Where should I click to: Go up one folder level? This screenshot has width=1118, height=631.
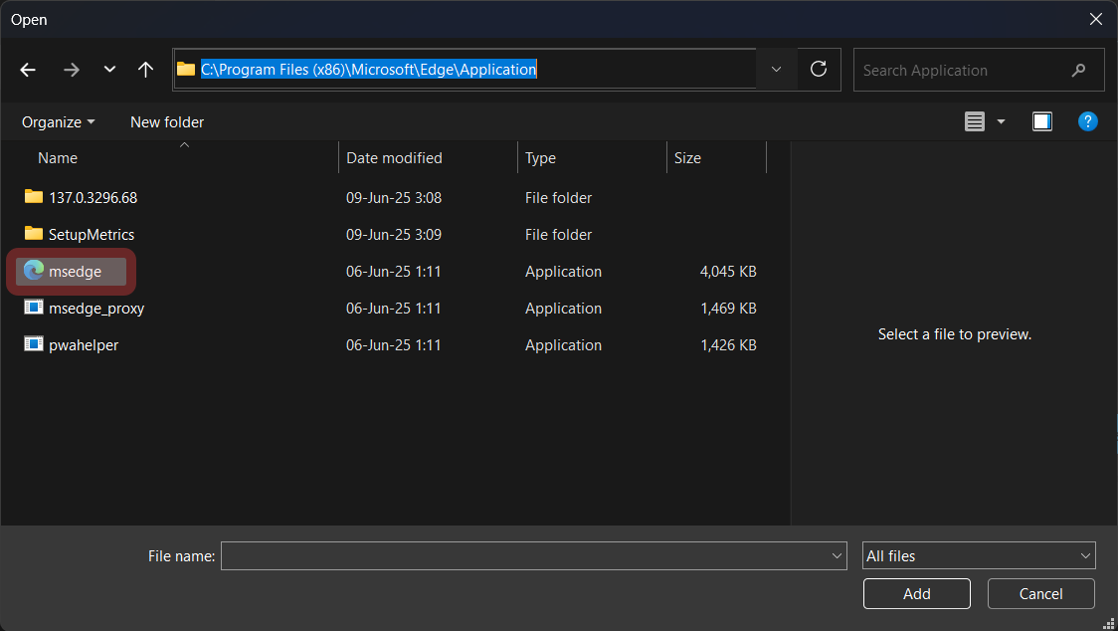[145, 70]
